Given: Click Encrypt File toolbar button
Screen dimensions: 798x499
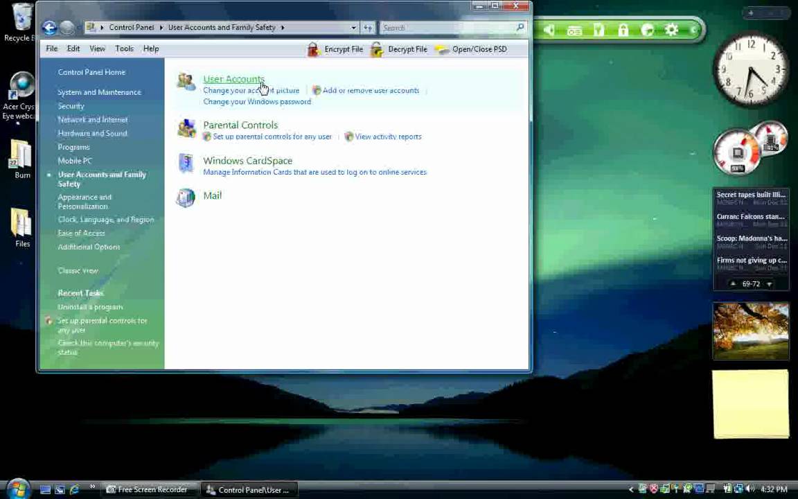Looking at the screenshot, I should [335, 49].
